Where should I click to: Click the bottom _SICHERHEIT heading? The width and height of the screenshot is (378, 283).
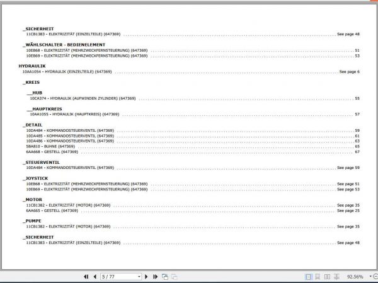(38, 238)
